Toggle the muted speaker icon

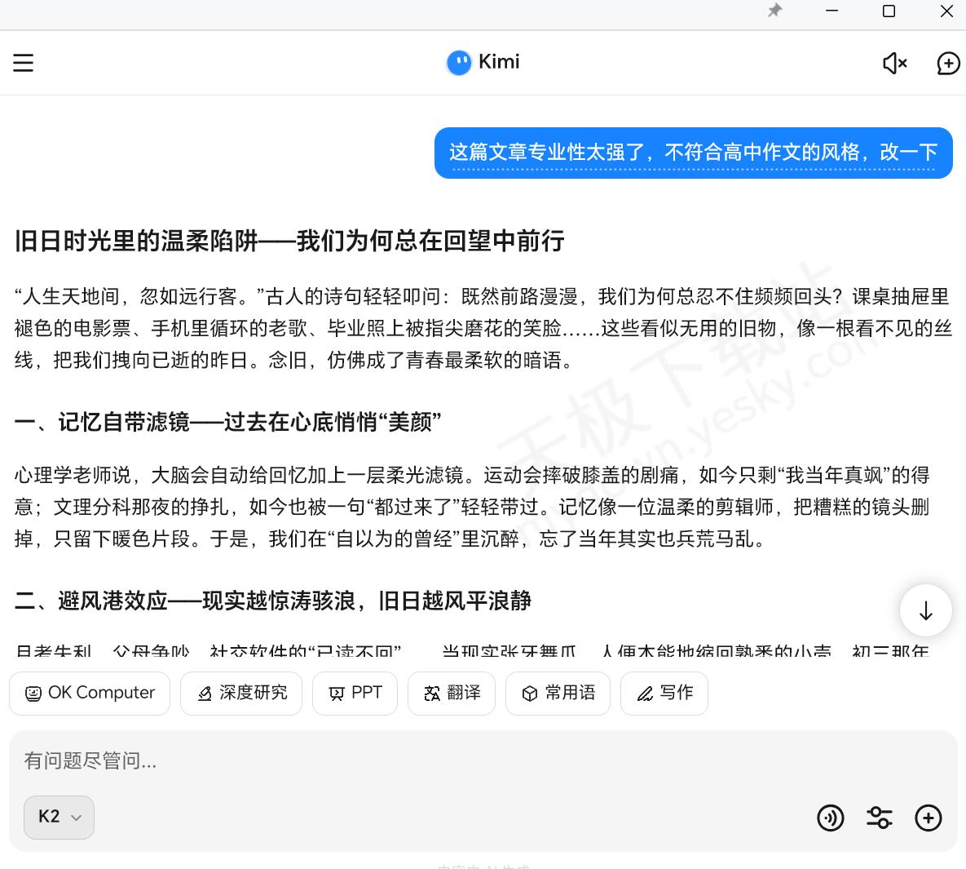pos(894,63)
